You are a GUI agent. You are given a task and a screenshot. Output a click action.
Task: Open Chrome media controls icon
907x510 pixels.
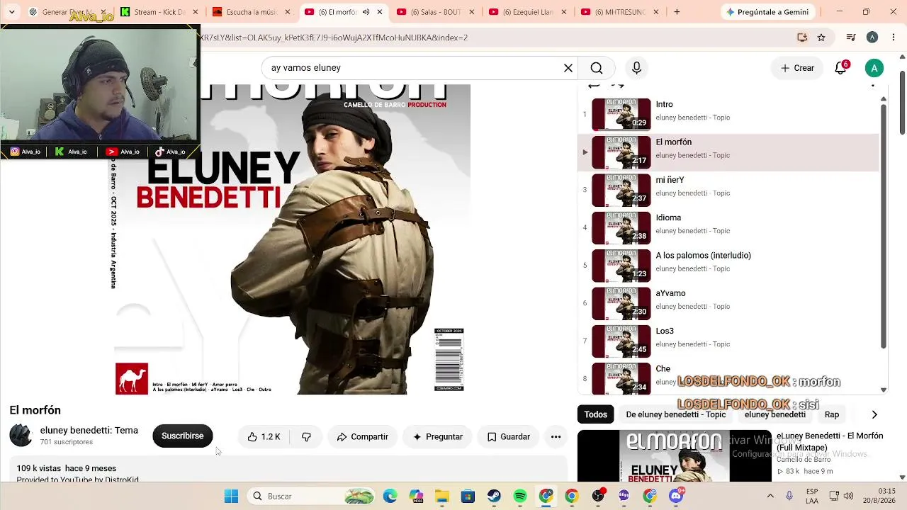(x=851, y=38)
